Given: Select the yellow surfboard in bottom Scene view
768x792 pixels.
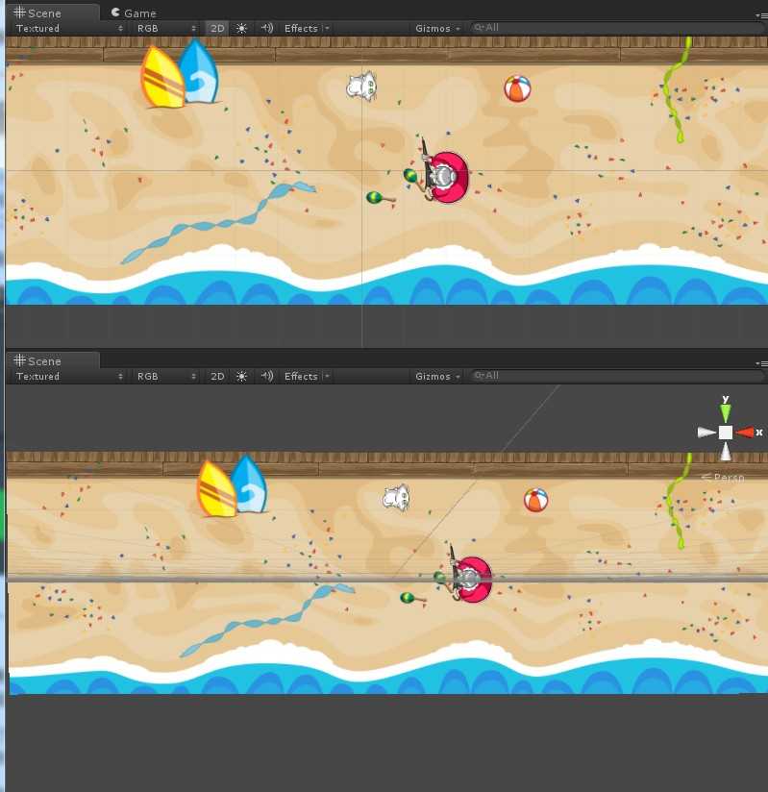Looking at the screenshot, I should tap(217, 489).
